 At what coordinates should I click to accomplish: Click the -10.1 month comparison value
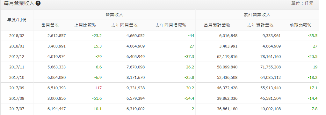coord(97,109)
